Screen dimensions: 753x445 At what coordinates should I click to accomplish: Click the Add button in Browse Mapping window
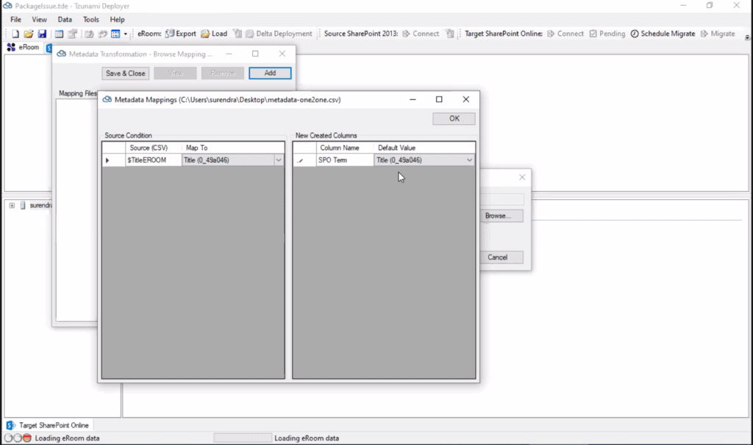270,73
